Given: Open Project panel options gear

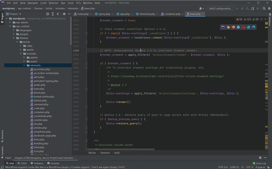Looking at the screenshot, I should click(x=64, y=14).
